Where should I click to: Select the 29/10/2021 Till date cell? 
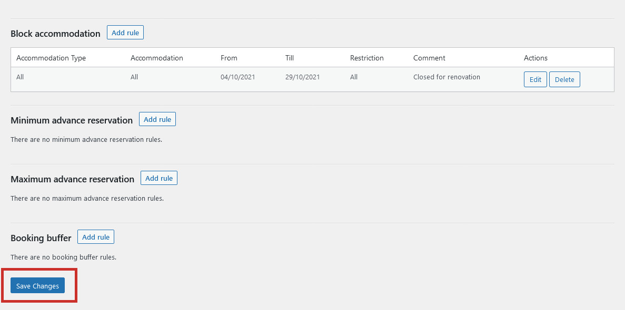(x=303, y=77)
